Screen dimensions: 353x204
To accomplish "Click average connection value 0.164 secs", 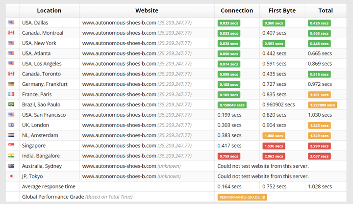I will point(229,187).
